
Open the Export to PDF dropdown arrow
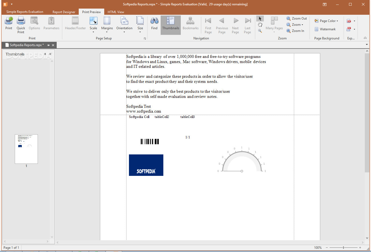pyautogui.click(x=354, y=21)
